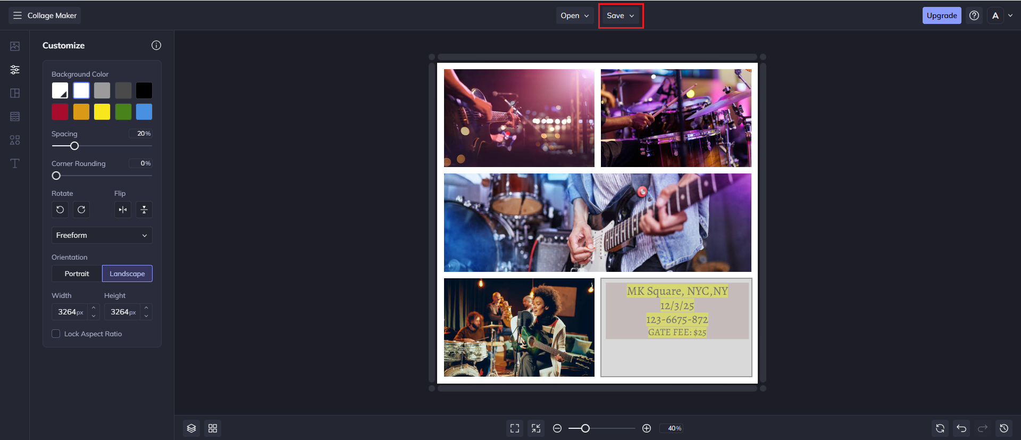Click the Customize info icon
The width and height of the screenshot is (1021, 440).
[x=156, y=45]
